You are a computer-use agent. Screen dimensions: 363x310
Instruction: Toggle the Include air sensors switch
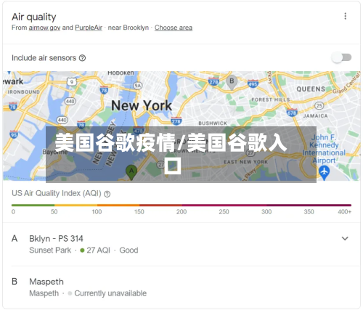click(342, 57)
